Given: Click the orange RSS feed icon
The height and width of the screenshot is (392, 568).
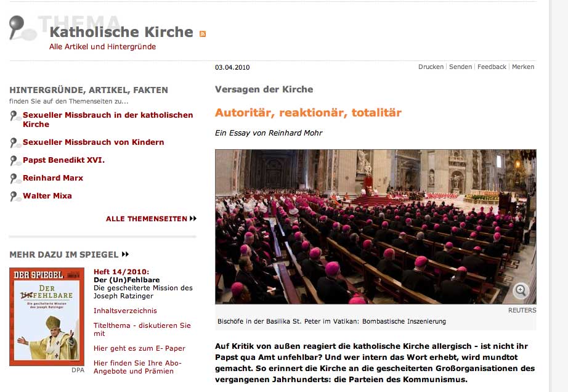Looking at the screenshot, I should [x=203, y=34].
